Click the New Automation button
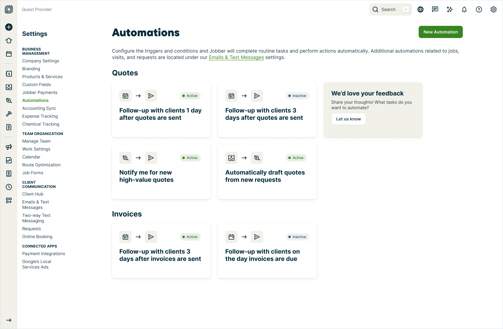 (x=441, y=32)
